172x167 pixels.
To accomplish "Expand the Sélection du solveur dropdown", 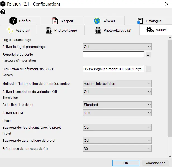I will [117, 105].
